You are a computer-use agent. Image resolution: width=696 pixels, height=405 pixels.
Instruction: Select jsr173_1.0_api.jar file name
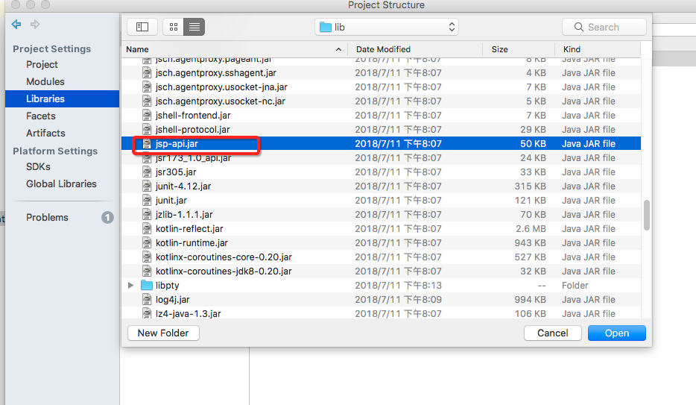(194, 158)
